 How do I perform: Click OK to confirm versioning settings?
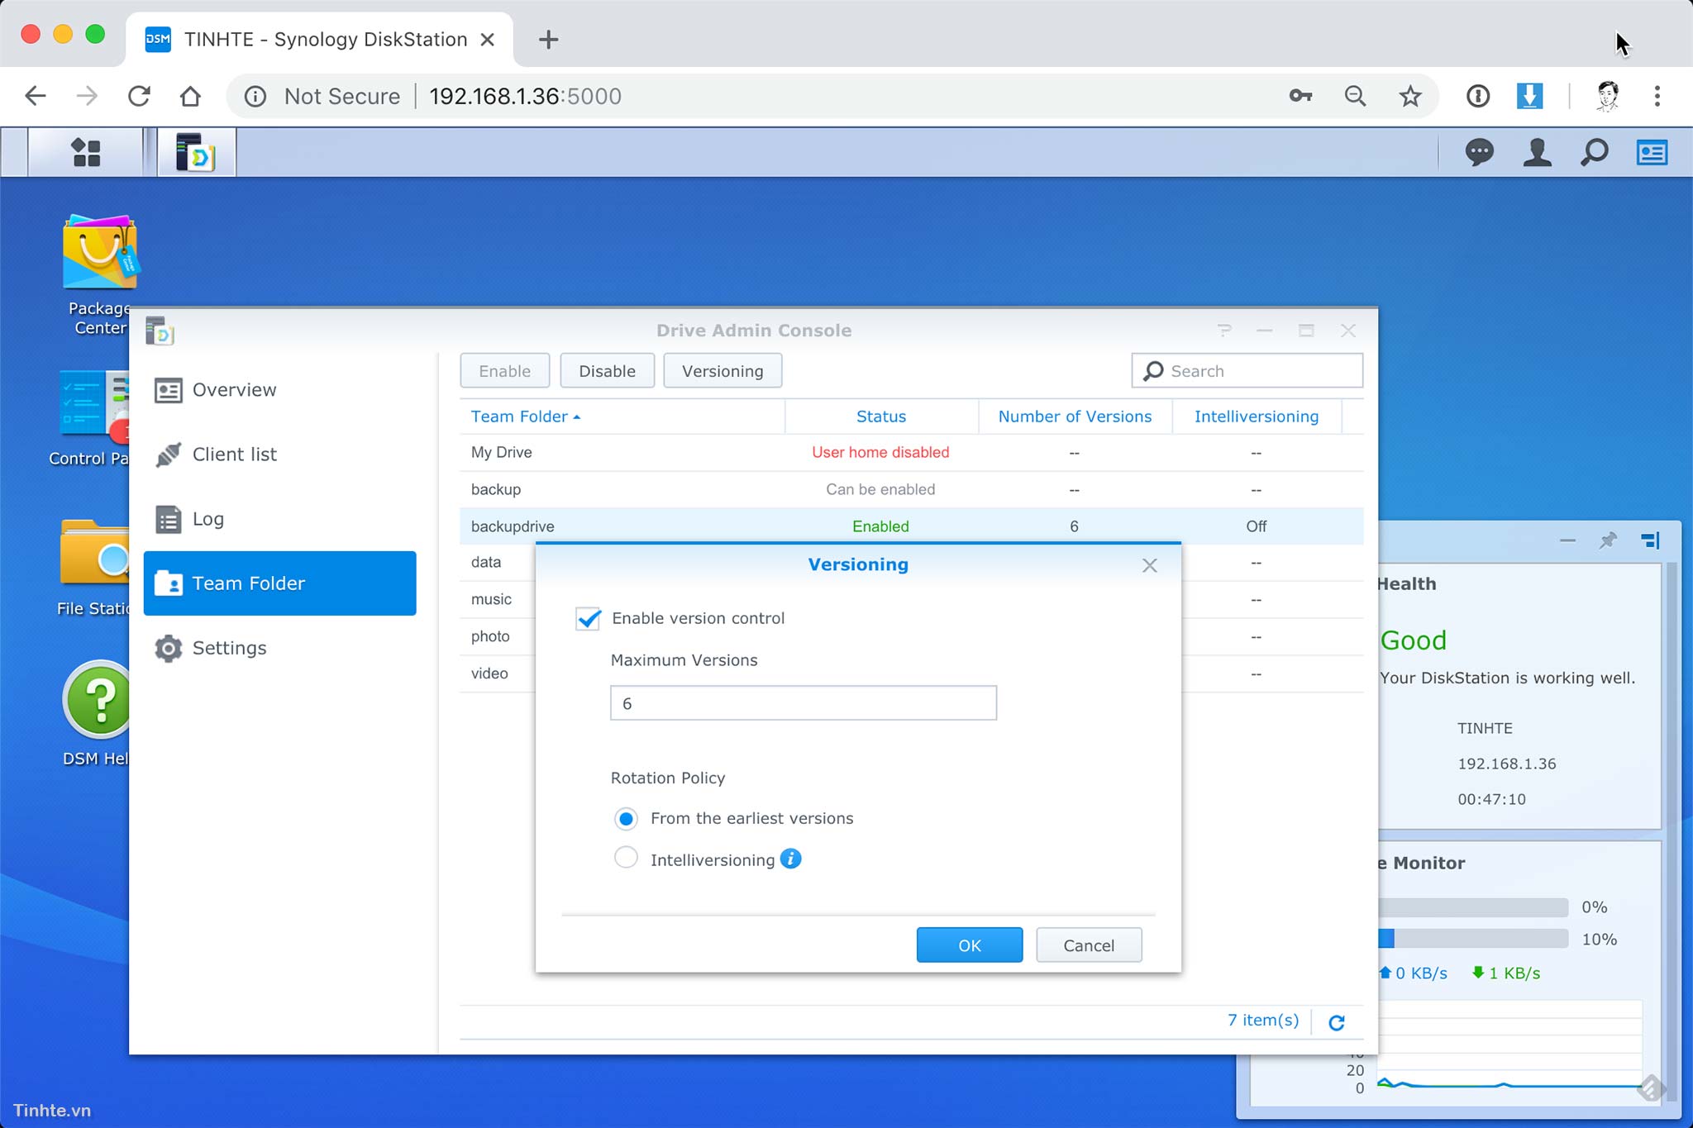coord(970,945)
